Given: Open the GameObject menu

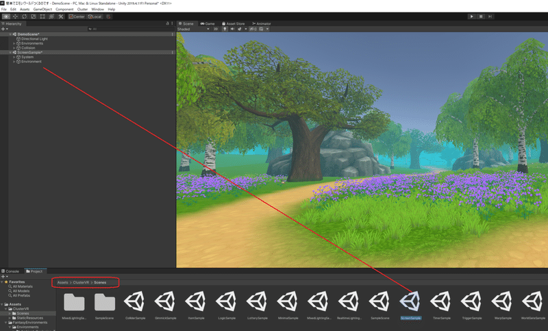Looking at the screenshot, I should pyautogui.click(x=42, y=10).
